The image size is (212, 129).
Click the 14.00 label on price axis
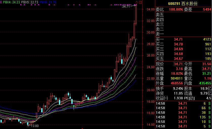click(x=151, y=124)
